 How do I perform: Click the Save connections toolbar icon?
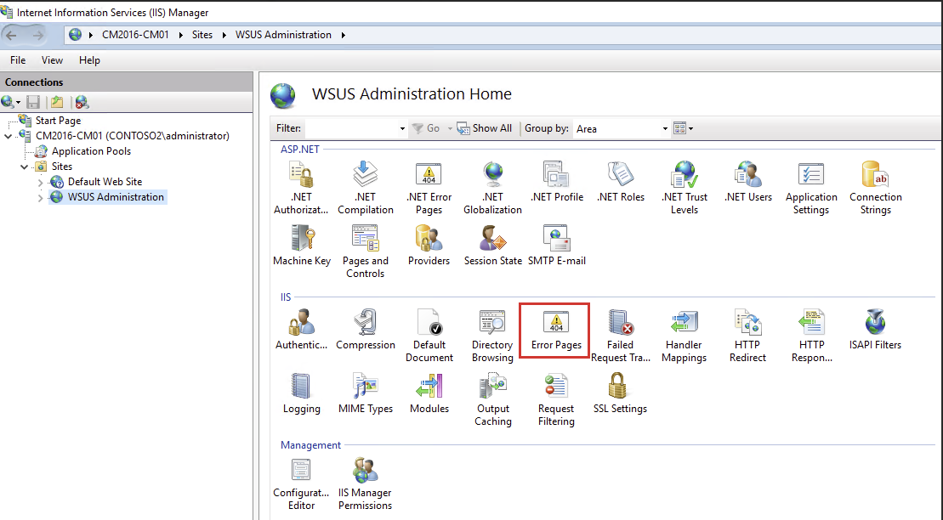[x=33, y=102]
